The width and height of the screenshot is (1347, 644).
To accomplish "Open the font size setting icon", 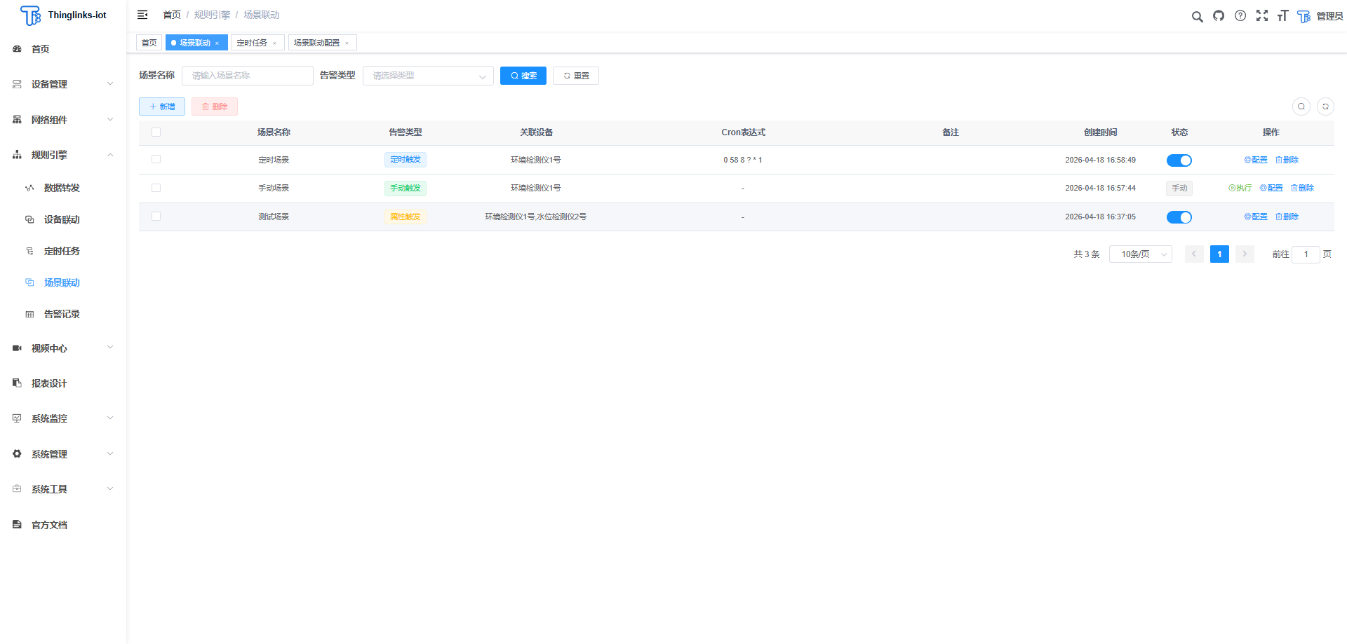I will (x=1282, y=15).
